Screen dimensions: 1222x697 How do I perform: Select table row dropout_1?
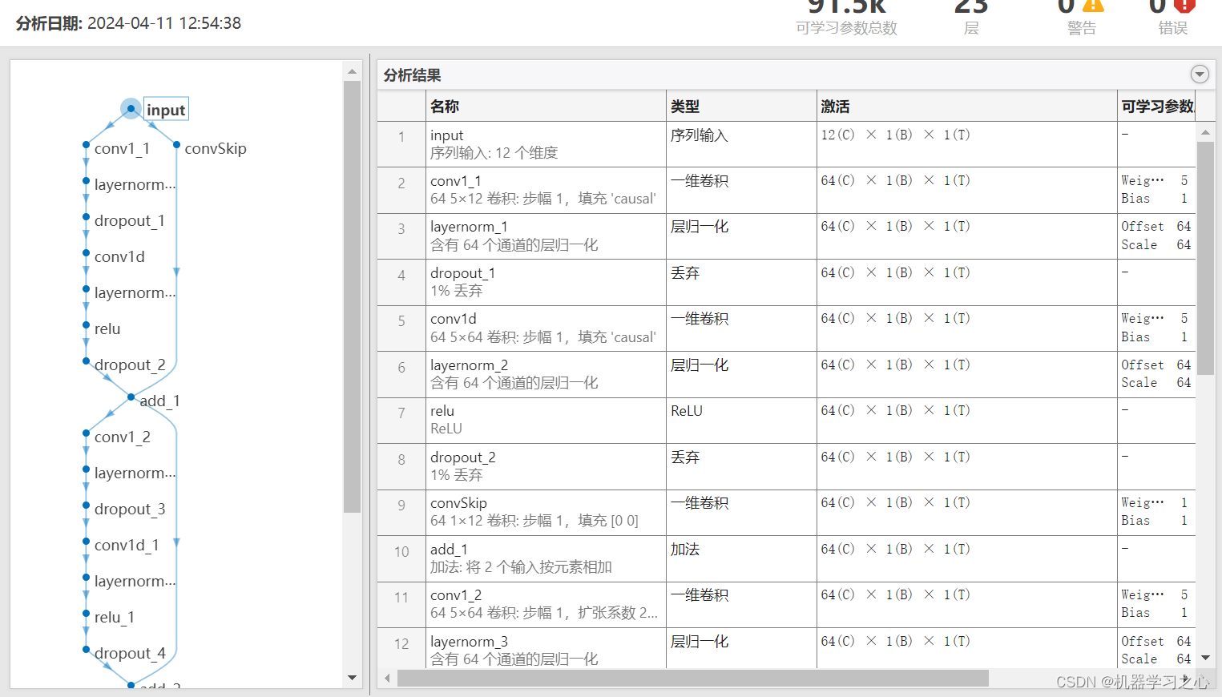click(x=786, y=282)
